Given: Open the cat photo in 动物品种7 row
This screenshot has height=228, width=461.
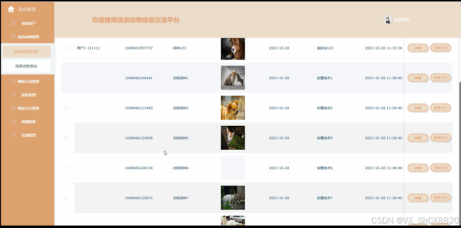Looking at the screenshot, I should click(x=233, y=198).
